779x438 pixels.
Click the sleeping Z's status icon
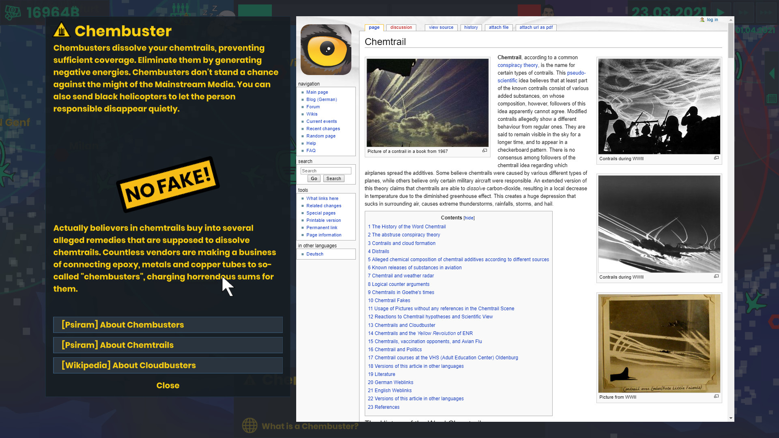tap(213, 10)
